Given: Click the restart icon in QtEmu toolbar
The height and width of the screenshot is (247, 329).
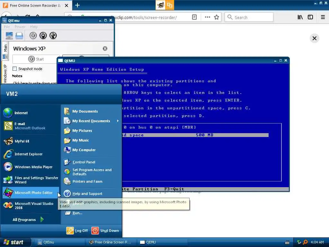Looking at the screenshot, I should click(x=53, y=35).
